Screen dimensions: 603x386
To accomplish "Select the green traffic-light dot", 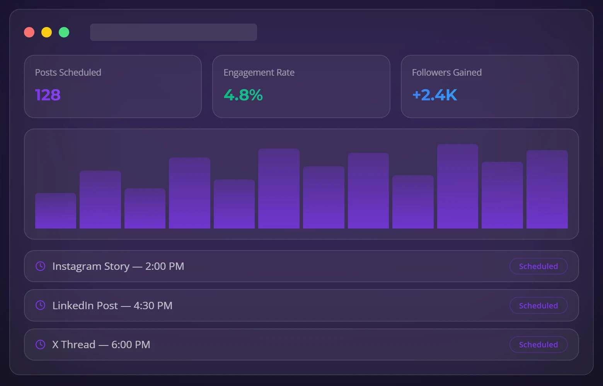I will pos(64,32).
